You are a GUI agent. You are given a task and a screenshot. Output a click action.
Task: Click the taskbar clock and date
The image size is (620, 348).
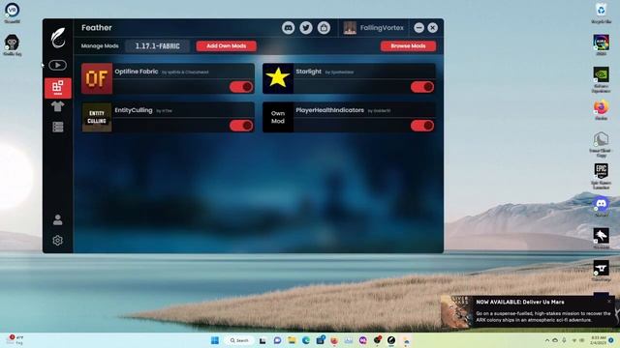[x=599, y=340]
